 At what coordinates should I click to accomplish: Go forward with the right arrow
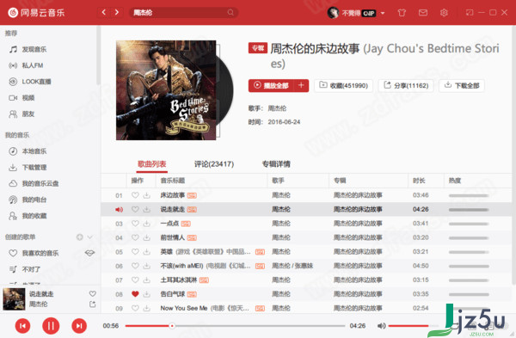click(x=117, y=13)
